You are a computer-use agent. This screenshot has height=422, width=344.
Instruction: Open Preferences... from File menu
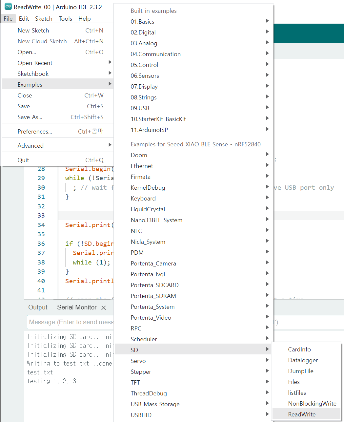click(x=58, y=132)
